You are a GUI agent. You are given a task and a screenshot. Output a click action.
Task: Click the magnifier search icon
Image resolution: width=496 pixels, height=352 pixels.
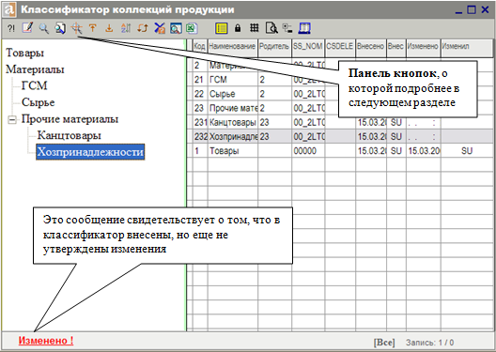[44, 28]
